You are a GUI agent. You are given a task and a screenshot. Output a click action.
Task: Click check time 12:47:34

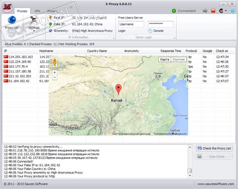222,57
